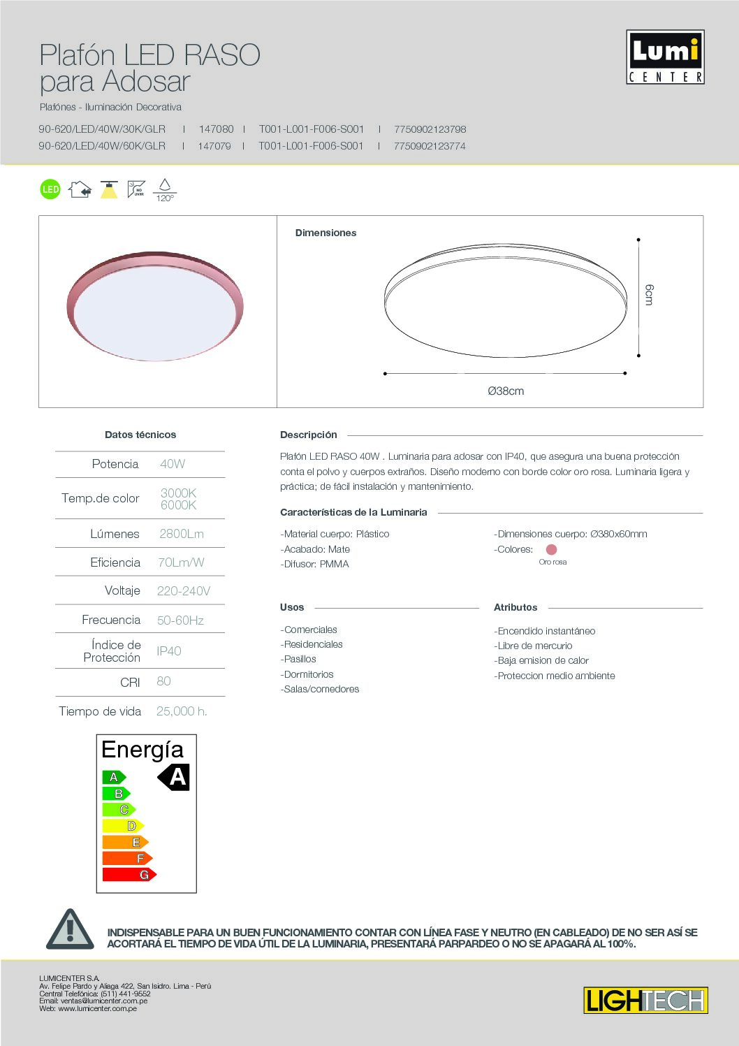
Task: Click the Lightech logo
Action: click(x=645, y=1000)
